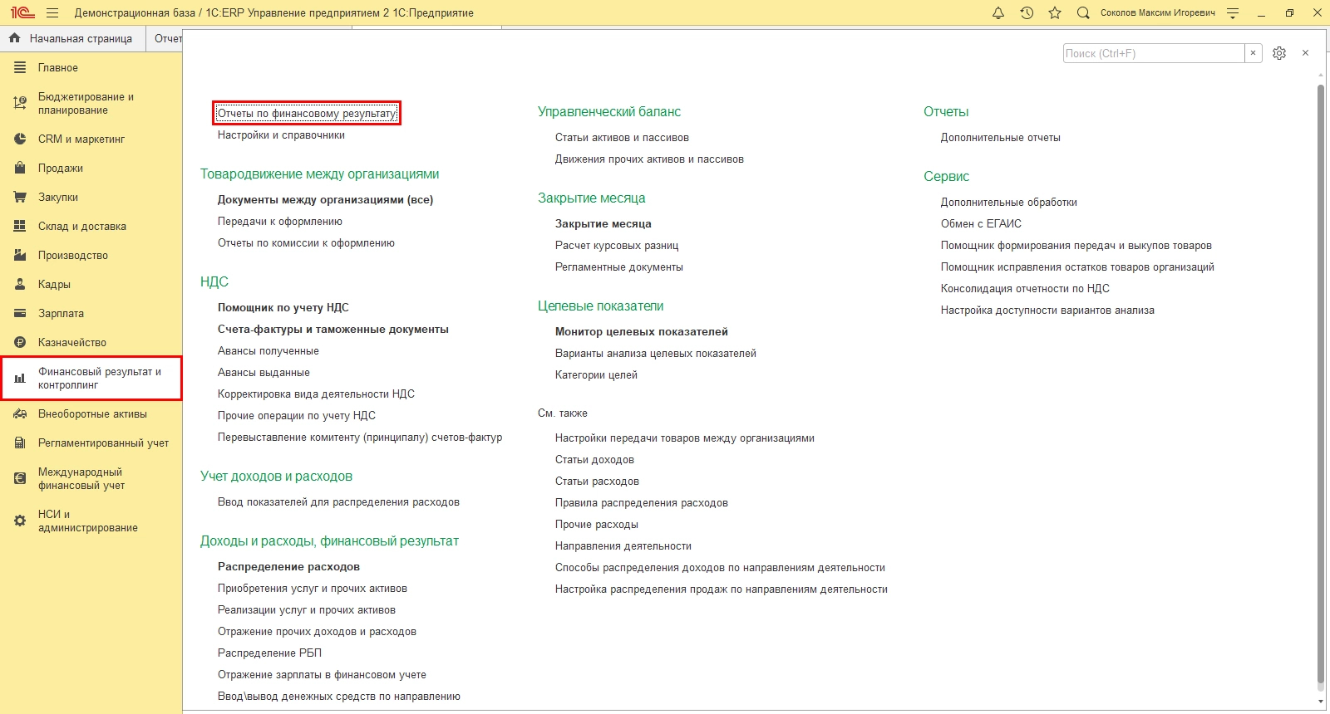Open Регламентированный учет calculator icon
This screenshot has height=714, width=1330.
point(20,443)
